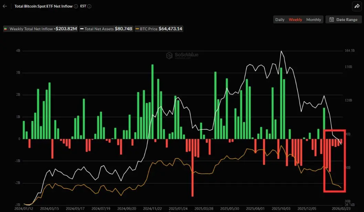The image size is (364, 212).
Task: Click the 2024/03/15 x-axis date label
Action: pyautogui.click(x=50, y=209)
